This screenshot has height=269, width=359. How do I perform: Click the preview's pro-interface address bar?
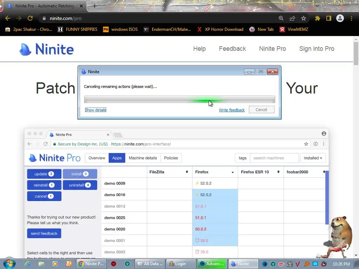(x=181, y=144)
